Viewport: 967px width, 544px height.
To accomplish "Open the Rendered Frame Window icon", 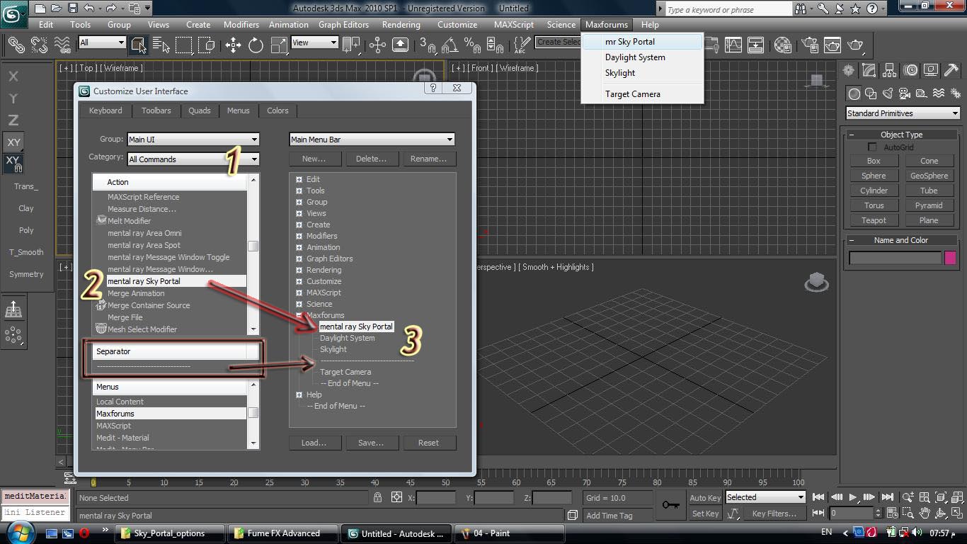I will coord(832,45).
